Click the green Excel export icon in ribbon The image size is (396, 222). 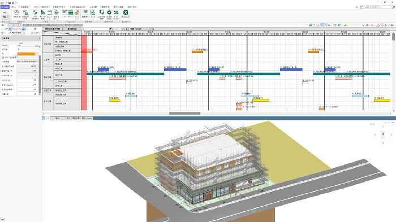coord(125,12)
